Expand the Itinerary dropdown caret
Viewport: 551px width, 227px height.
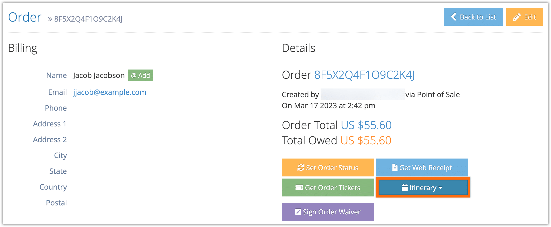tap(440, 188)
